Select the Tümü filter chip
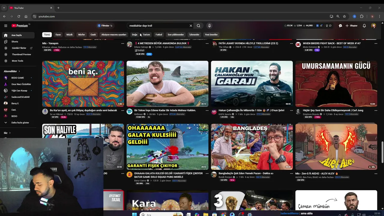This screenshot has height=216, width=384. pos(47,34)
